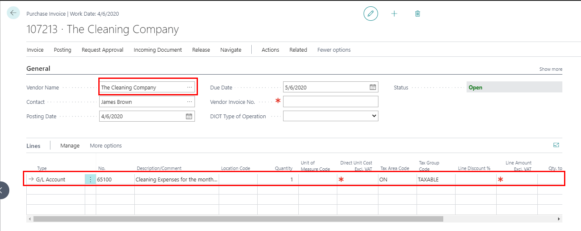This screenshot has height=231, width=581.
Task: Open the Actions menu
Action: tap(270, 50)
